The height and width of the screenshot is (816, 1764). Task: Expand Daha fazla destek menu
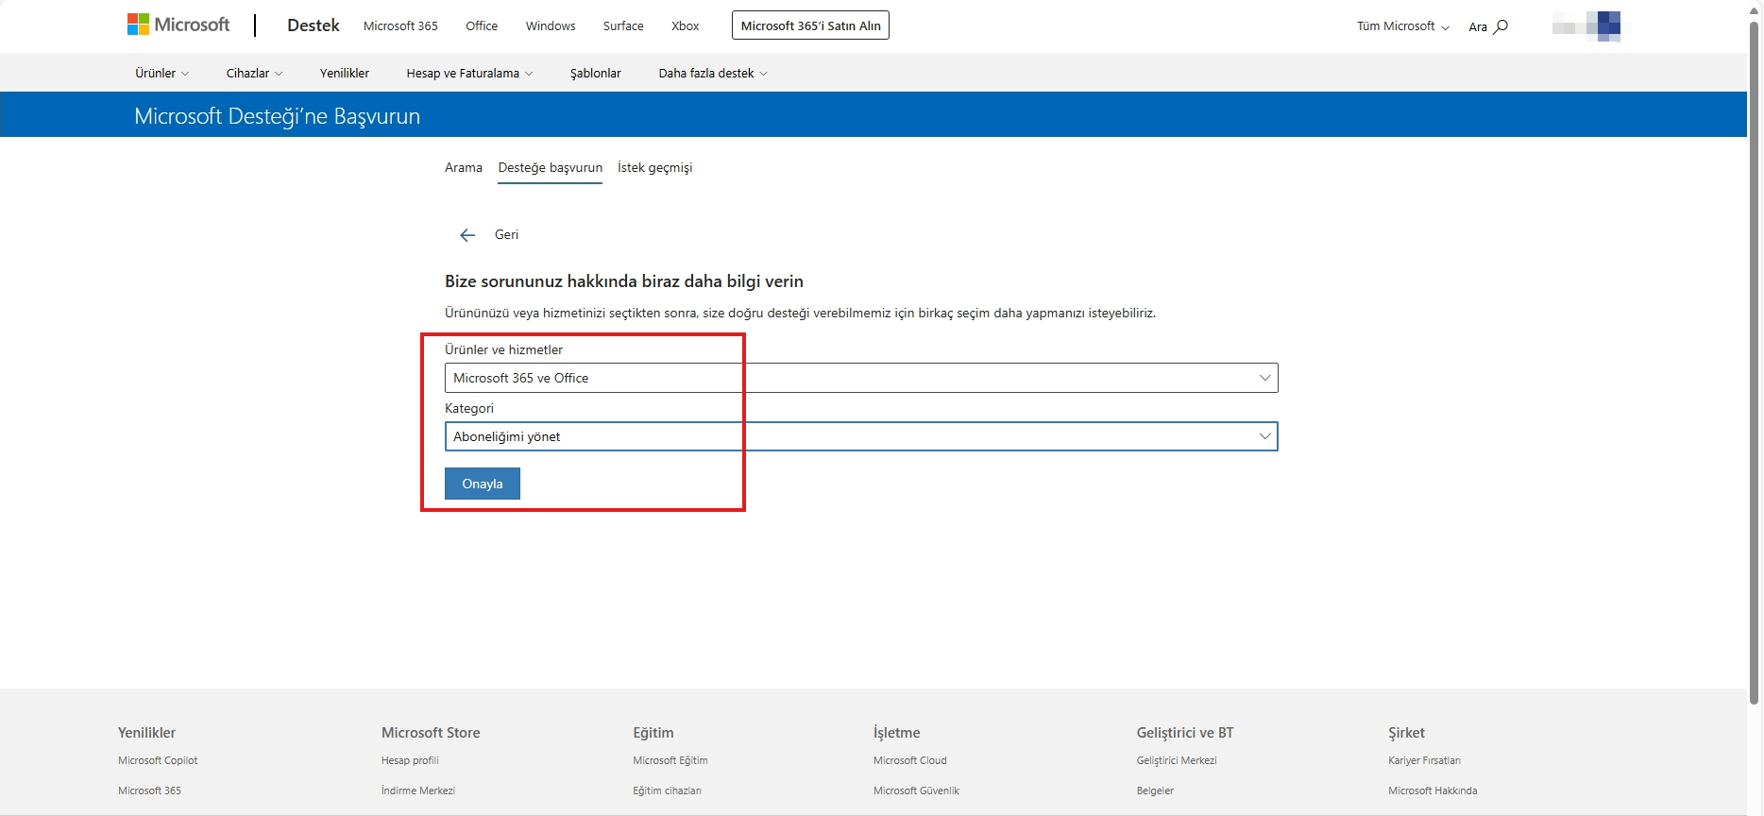[x=713, y=73]
